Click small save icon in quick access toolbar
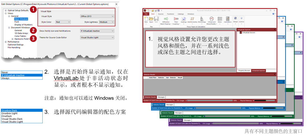Viewport: 307px width, 139px height. pyautogui.click(x=155, y=10)
